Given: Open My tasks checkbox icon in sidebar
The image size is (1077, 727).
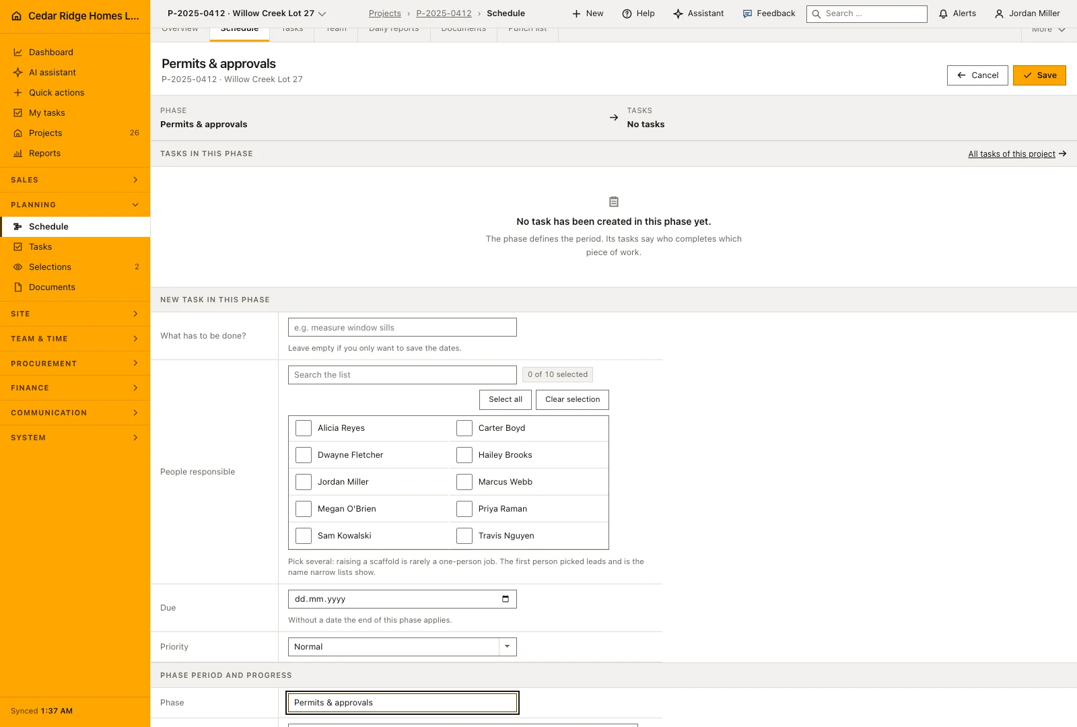Looking at the screenshot, I should 18,113.
